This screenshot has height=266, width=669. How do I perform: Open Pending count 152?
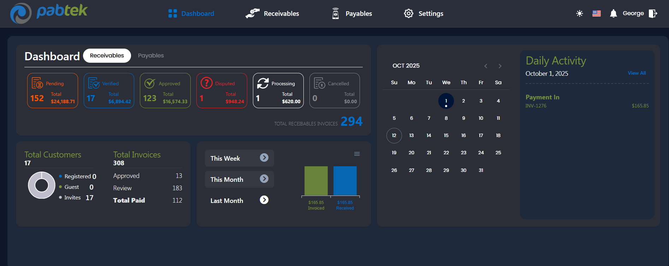(37, 98)
